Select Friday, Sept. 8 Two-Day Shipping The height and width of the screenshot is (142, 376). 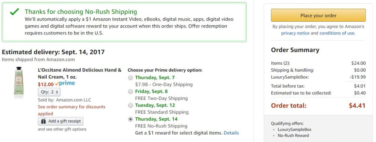coord(130,91)
